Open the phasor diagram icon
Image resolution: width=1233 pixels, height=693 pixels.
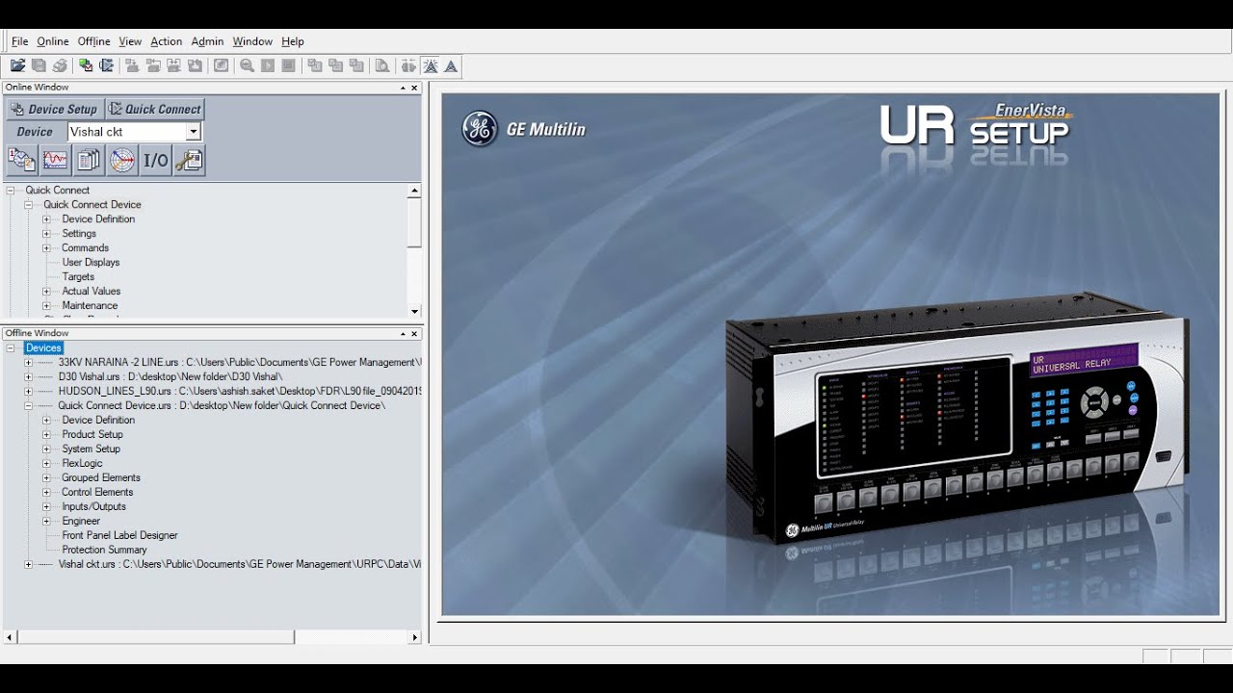(x=122, y=160)
